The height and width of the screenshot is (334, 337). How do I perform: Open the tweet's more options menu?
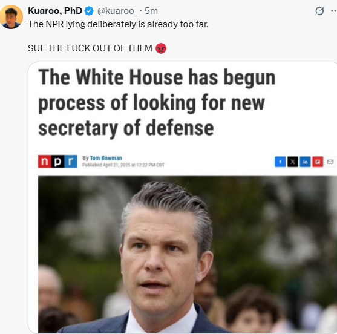click(x=334, y=11)
